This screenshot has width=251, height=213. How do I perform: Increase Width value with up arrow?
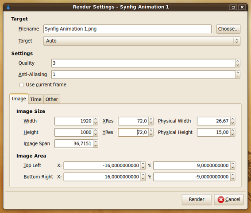coord(96,119)
